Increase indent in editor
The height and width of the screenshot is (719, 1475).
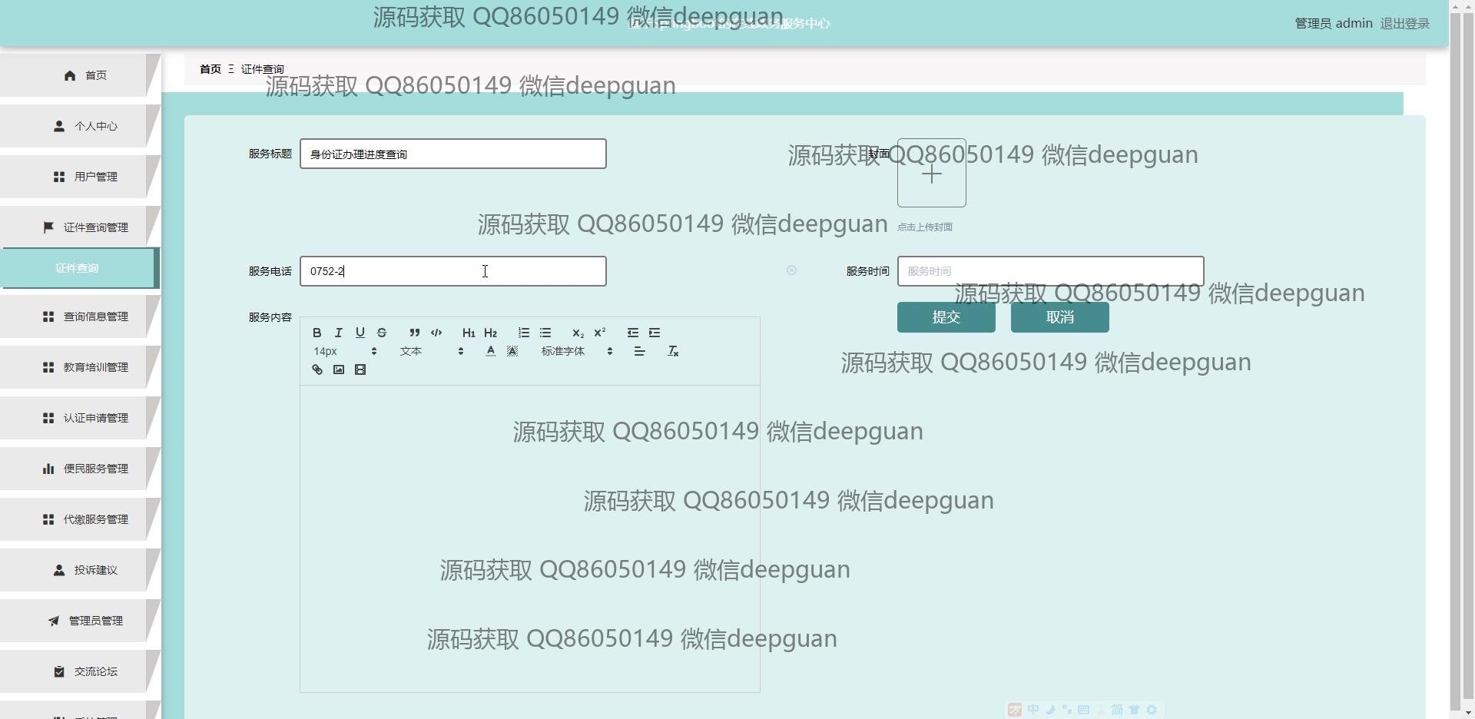pos(655,333)
